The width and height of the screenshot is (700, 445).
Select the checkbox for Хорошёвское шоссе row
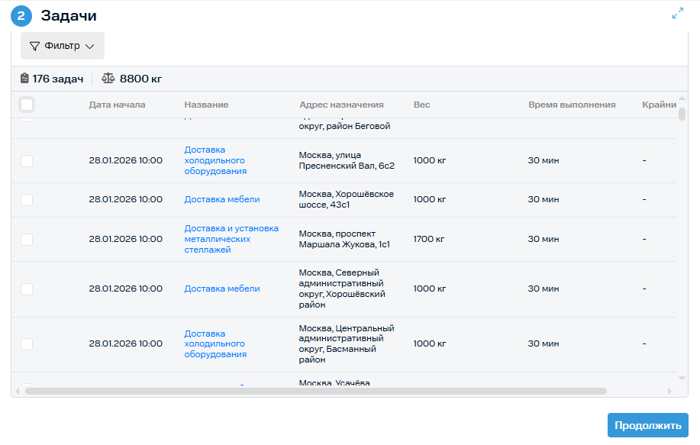[x=27, y=199]
